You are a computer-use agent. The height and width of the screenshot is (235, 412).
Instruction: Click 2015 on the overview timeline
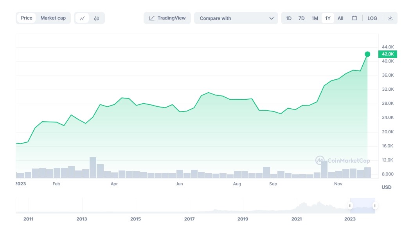click(x=136, y=219)
